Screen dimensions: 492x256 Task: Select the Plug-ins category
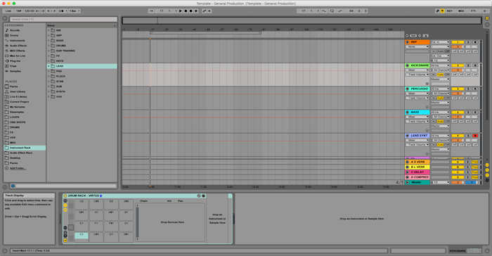[15, 61]
